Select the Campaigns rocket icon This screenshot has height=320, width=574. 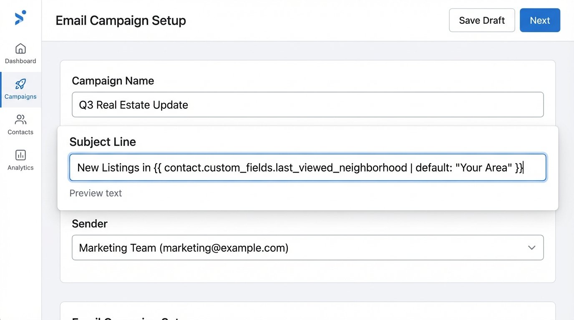pyautogui.click(x=20, y=84)
